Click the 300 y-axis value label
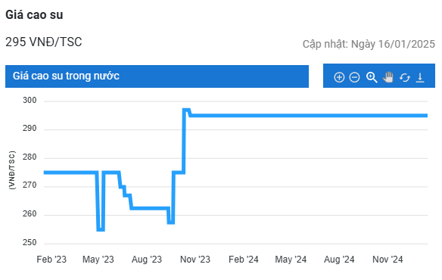The height and width of the screenshot is (280, 442). (x=30, y=100)
